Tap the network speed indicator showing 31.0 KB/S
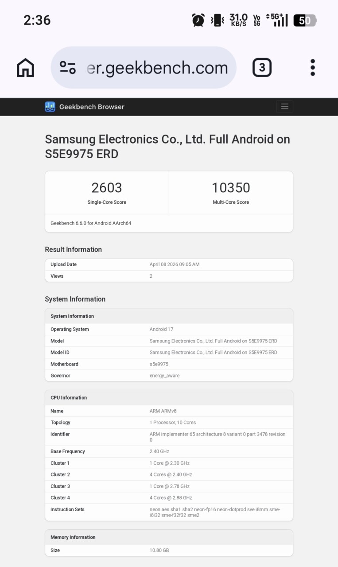The width and height of the screenshot is (338, 567). click(238, 20)
